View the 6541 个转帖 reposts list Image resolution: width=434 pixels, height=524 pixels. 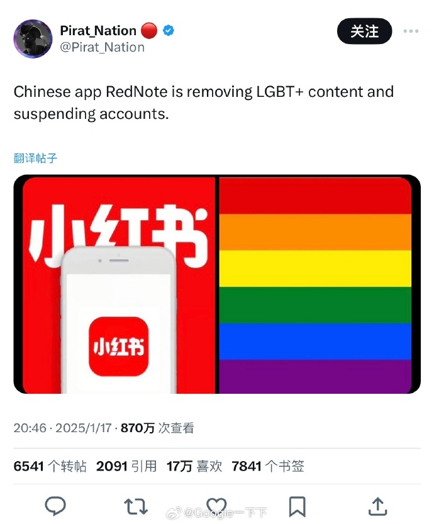pos(50,466)
